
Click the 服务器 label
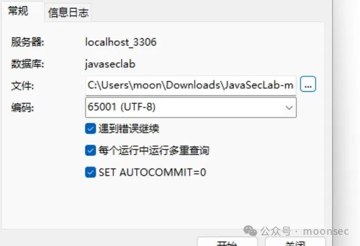pyautogui.click(x=27, y=42)
